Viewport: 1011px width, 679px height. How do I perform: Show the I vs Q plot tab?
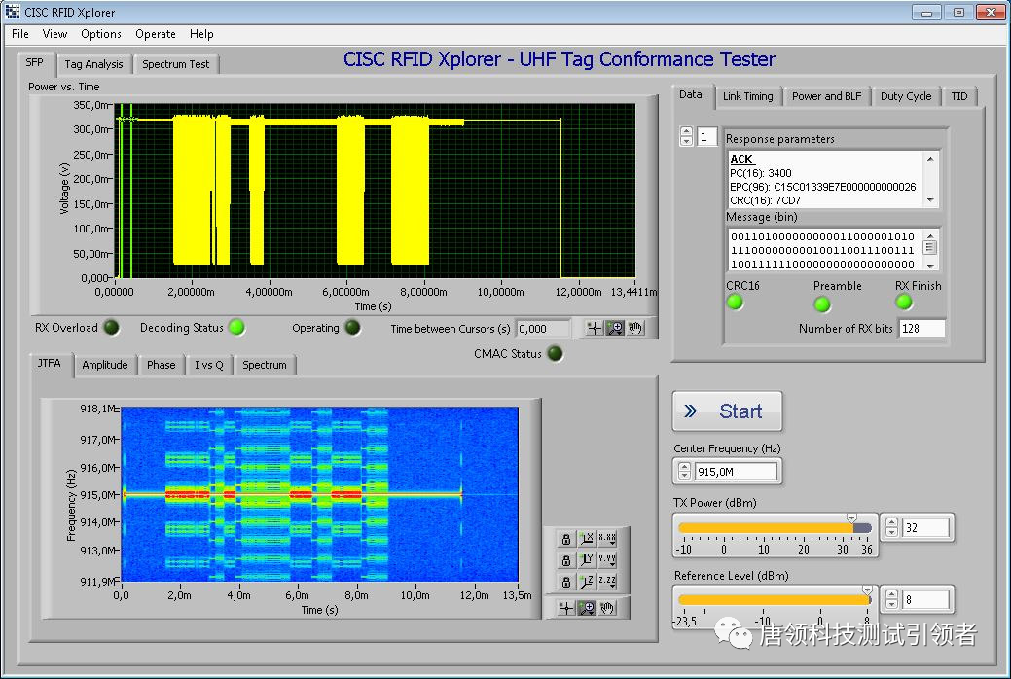tap(209, 365)
